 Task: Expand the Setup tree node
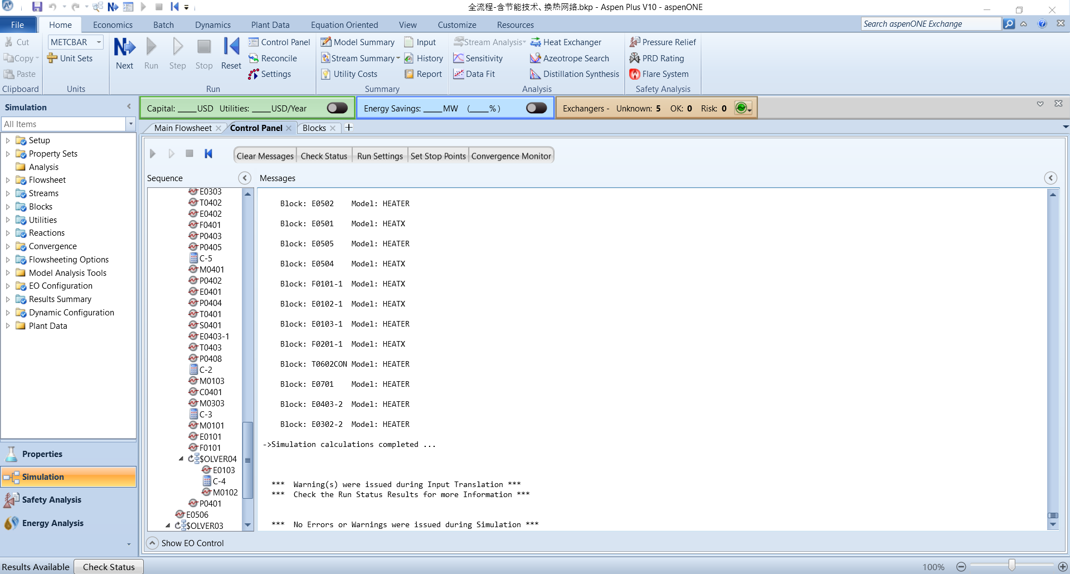tap(8, 140)
